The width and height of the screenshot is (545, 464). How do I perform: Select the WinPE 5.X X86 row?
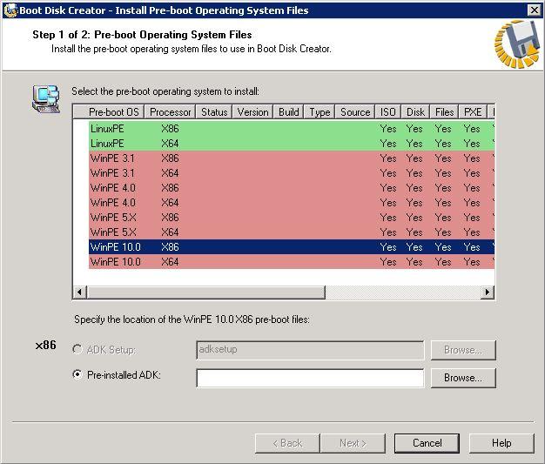(x=292, y=218)
